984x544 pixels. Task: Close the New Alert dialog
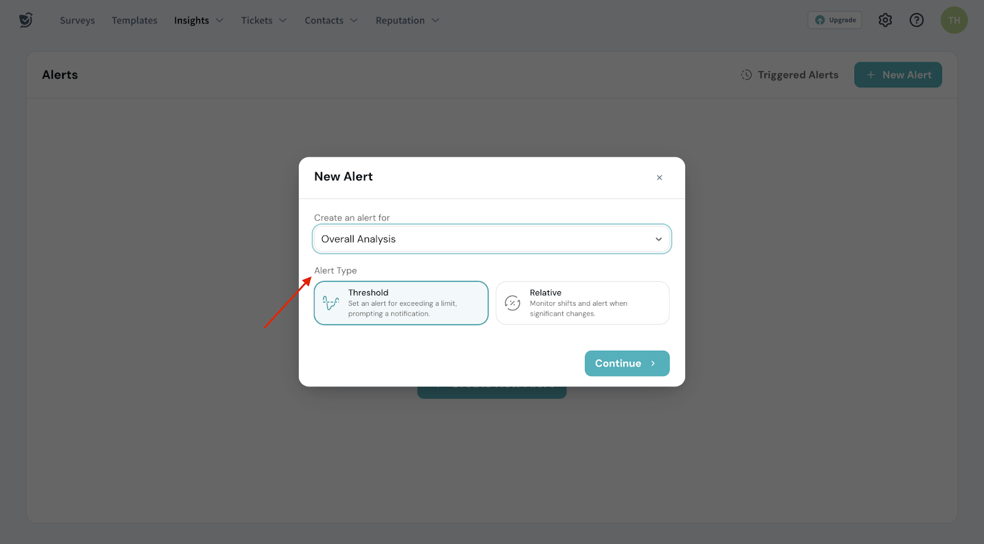click(x=659, y=178)
